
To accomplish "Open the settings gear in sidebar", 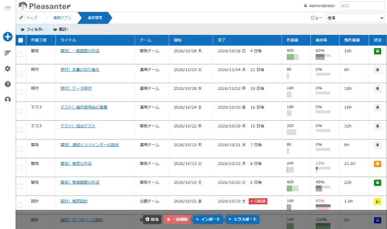I will [8, 68].
